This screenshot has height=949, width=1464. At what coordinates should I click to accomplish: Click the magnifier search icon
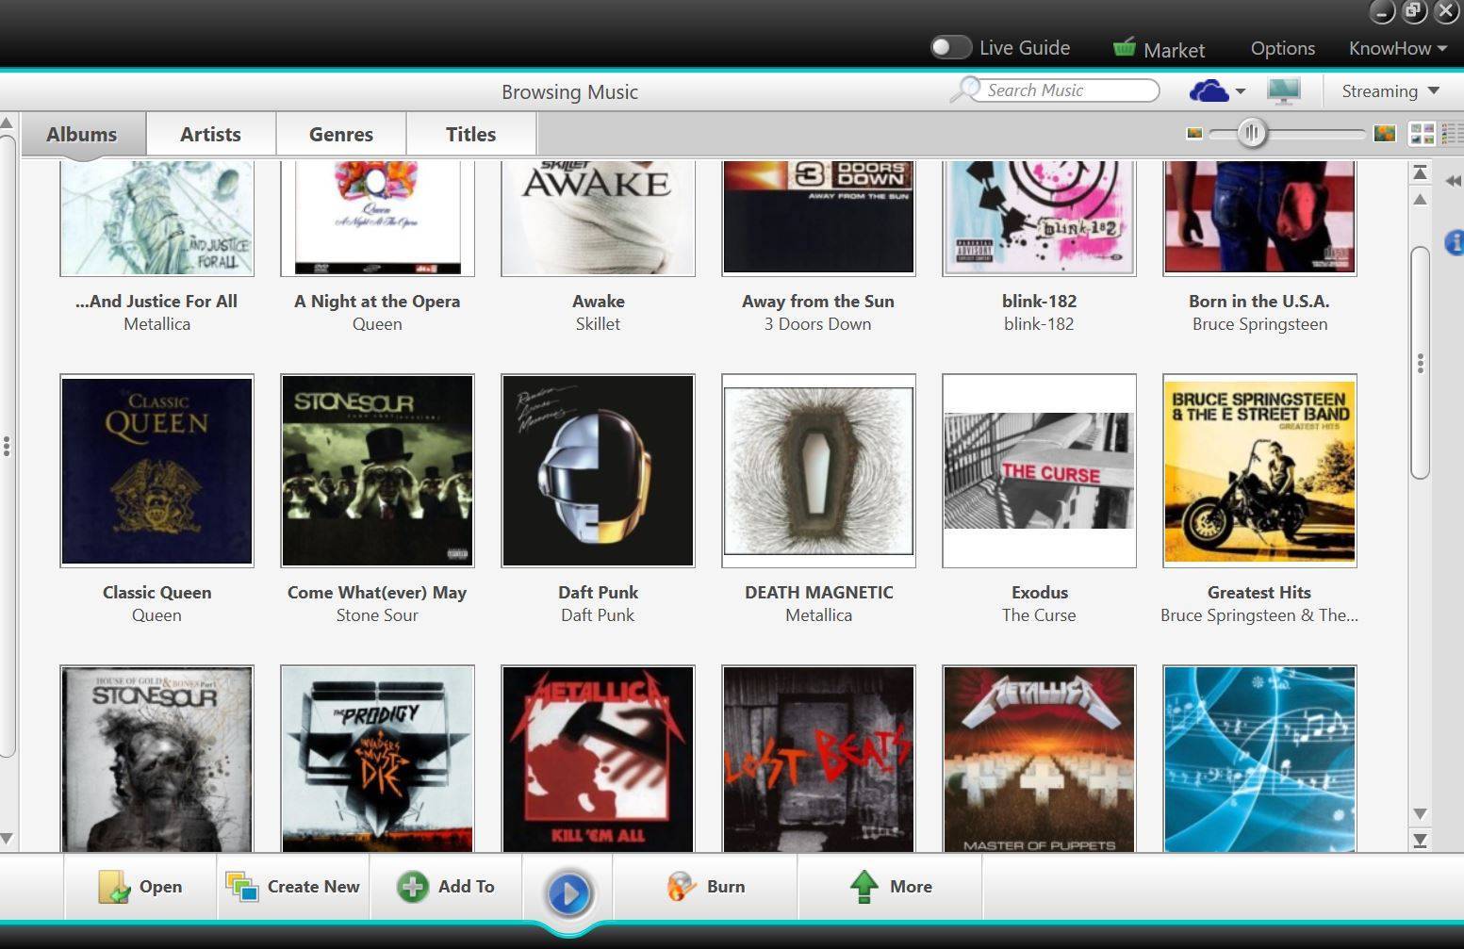pos(964,90)
